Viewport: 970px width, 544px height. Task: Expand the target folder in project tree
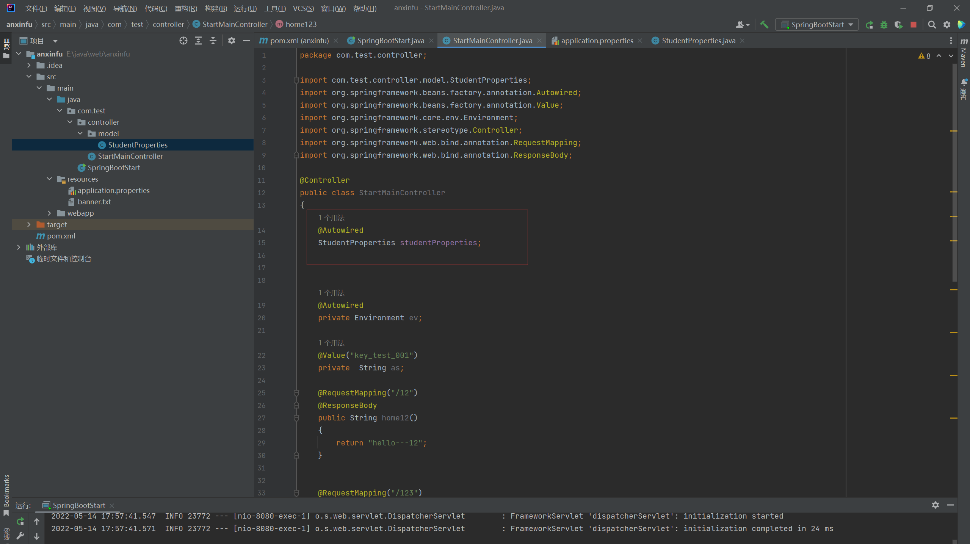click(29, 224)
